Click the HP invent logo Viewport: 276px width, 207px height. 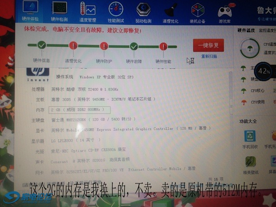pyautogui.click(x=38, y=75)
